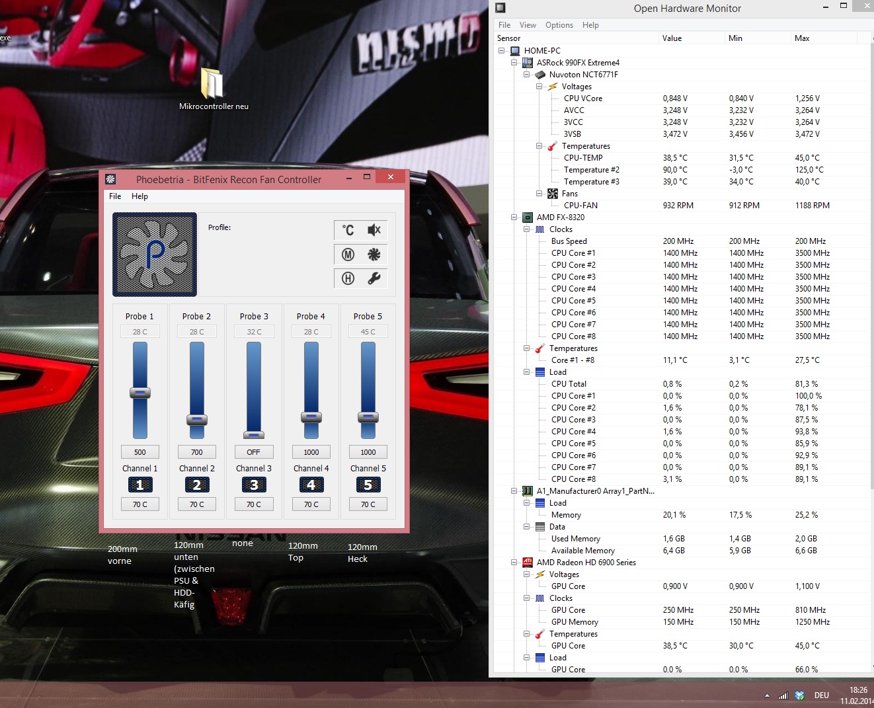The image size is (874, 708).
Task: Click the memory module icon beside A1_Manufacturer0
Action: [x=528, y=491]
